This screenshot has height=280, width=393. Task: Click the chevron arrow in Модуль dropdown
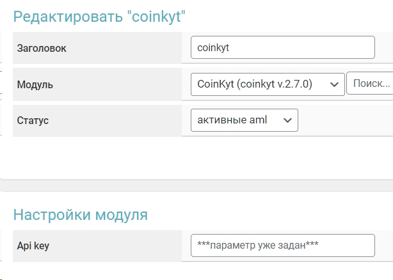click(x=334, y=84)
